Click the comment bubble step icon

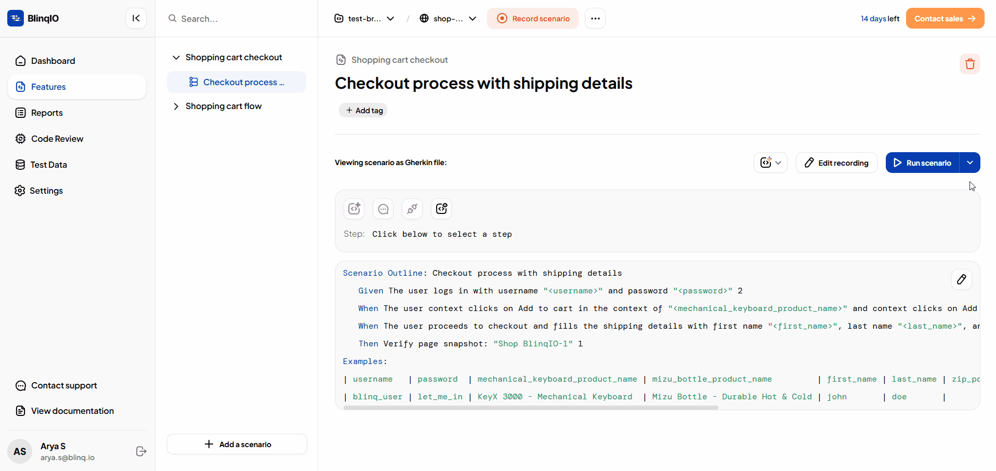383,209
